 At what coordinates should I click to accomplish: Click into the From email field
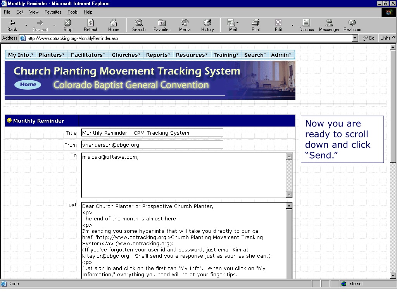(152, 145)
